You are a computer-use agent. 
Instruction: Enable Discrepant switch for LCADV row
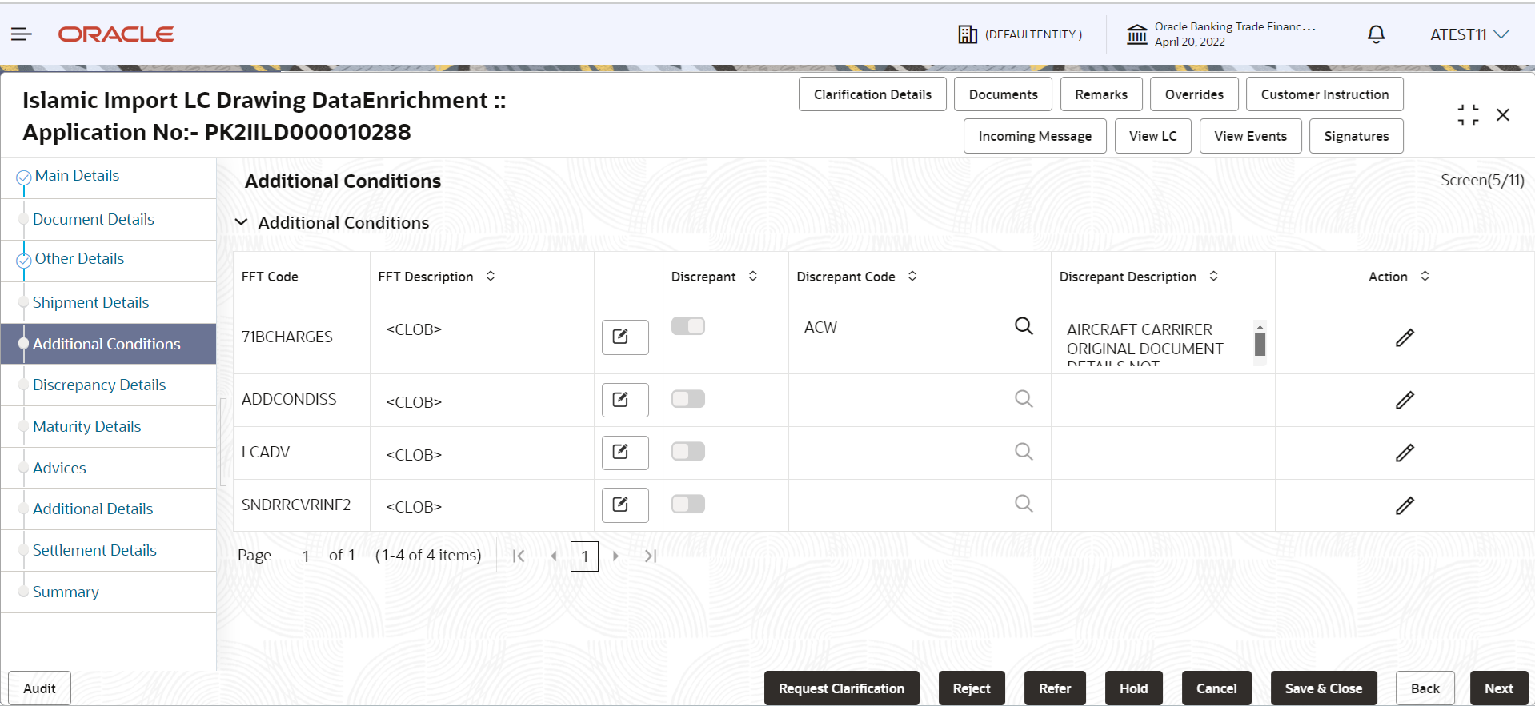688,451
